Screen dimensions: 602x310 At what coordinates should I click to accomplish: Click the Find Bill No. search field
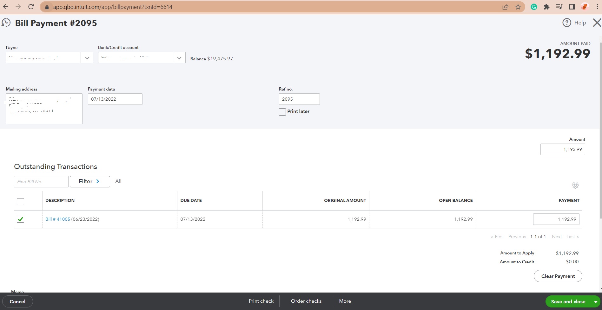(x=41, y=182)
